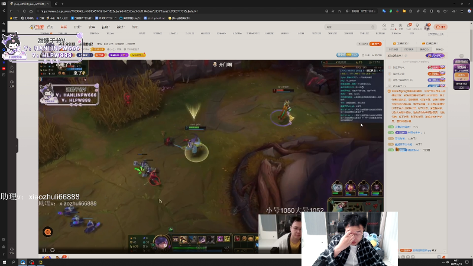This screenshot has width=473, height=266.
Task: Open messages icon with red badge in header
Action: tap(409, 27)
